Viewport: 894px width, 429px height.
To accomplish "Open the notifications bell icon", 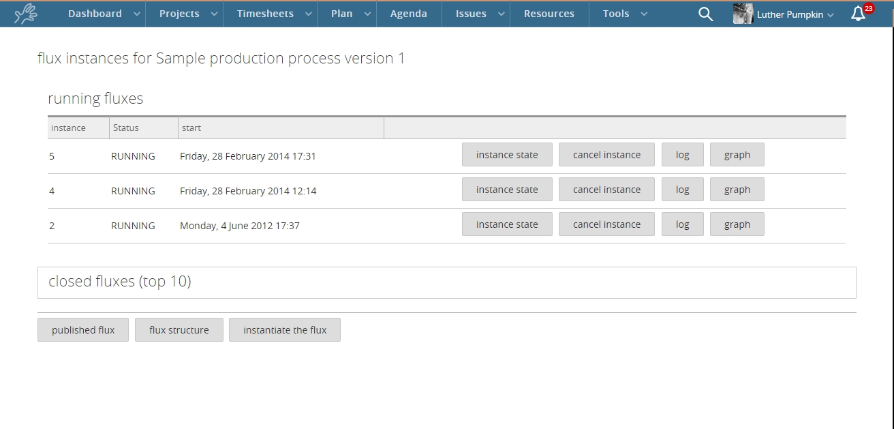I will point(858,14).
